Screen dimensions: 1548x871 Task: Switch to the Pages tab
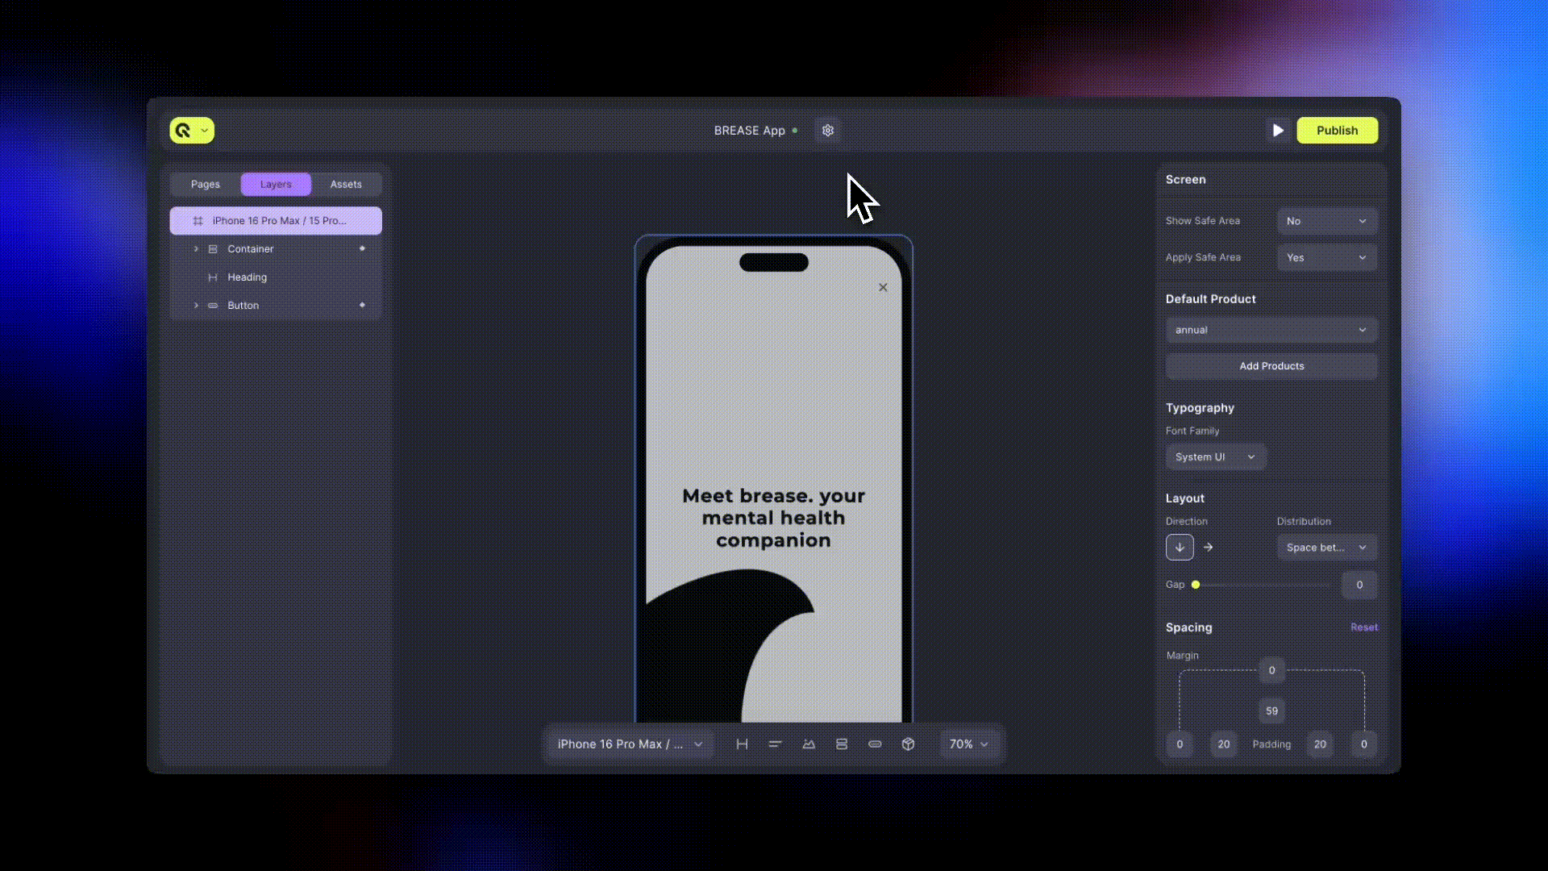click(206, 185)
